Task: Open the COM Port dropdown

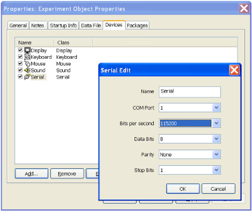Action: point(216,108)
